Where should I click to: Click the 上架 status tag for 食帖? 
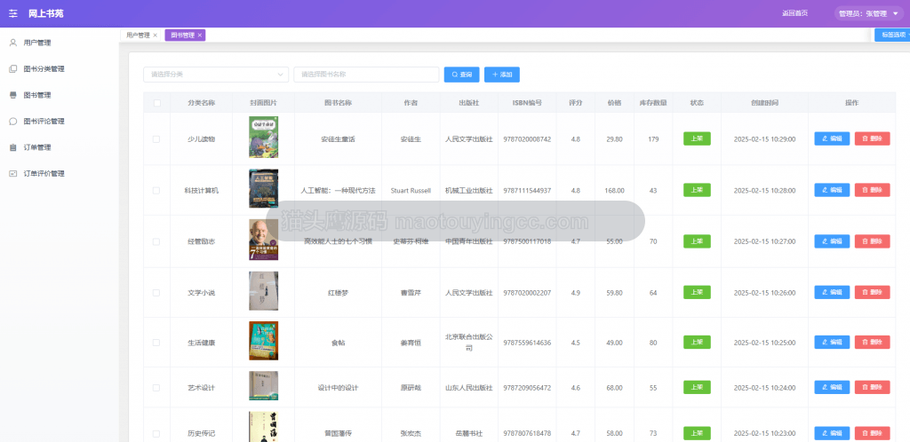(697, 343)
